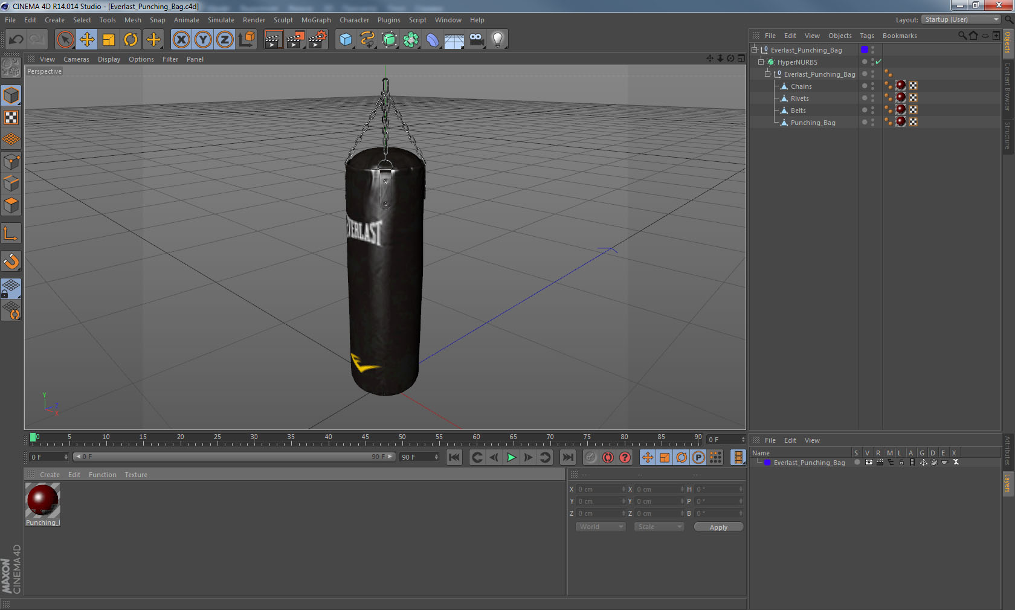Activate the Move tool in the top toolbar
Viewport: 1015px width, 610px height.
point(87,40)
